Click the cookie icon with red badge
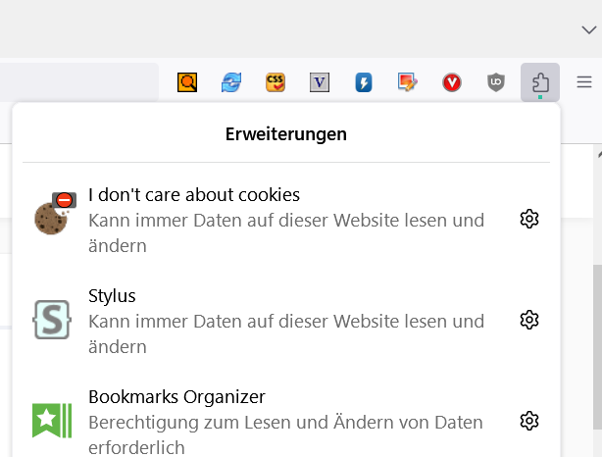The height and width of the screenshot is (457, 602). click(x=52, y=215)
